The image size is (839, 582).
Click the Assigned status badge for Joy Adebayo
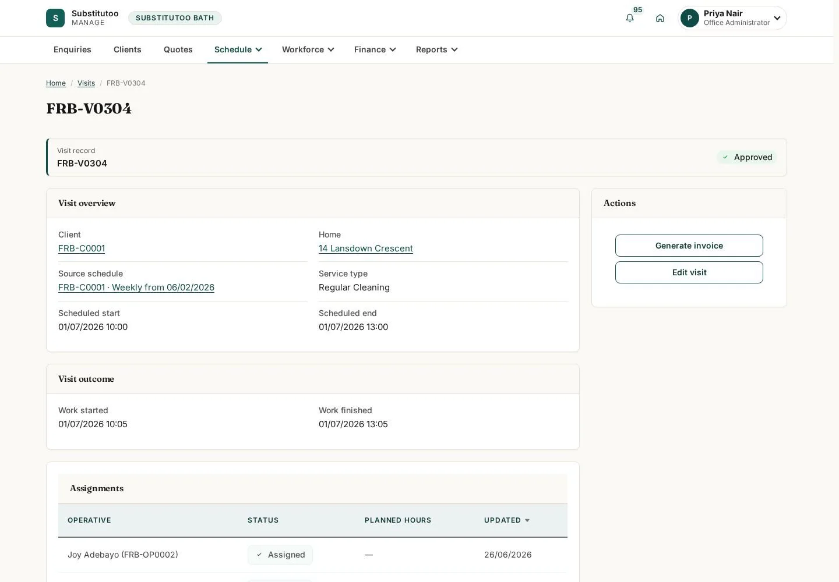pyautogui.click(x=280, y=555)
